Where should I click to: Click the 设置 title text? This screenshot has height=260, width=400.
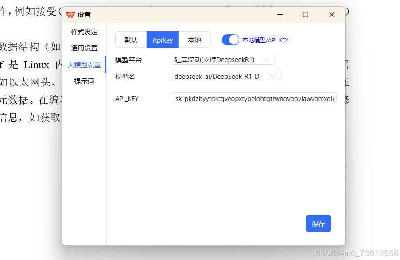pyautogui.click(x=84, y=15)
